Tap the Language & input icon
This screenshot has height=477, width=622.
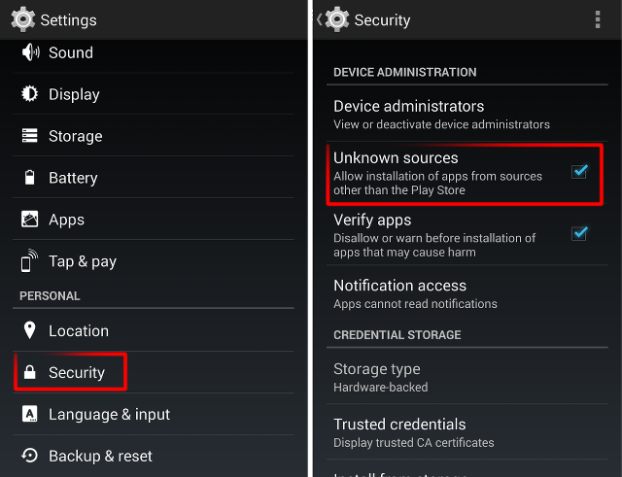click(30, 415)
